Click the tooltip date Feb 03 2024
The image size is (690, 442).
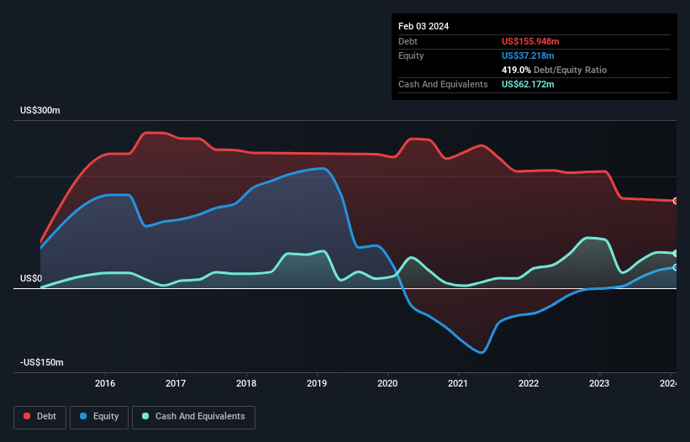424,26
